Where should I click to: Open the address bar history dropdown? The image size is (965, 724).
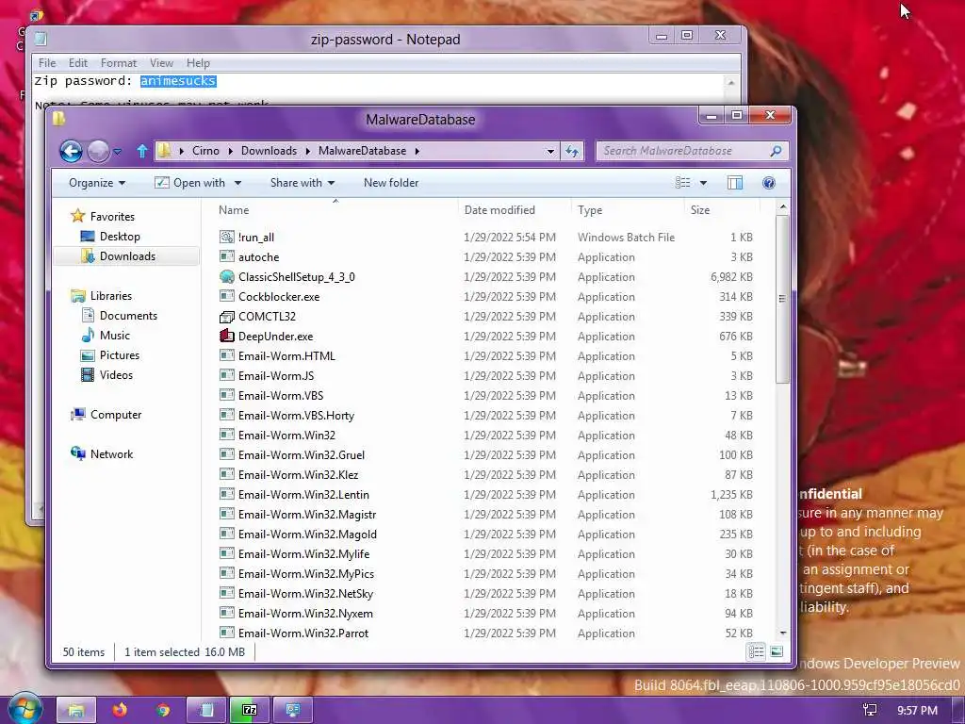550,152
